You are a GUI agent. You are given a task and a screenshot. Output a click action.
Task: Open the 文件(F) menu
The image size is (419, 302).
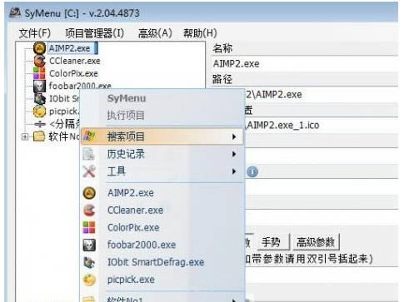coord(35,33)
